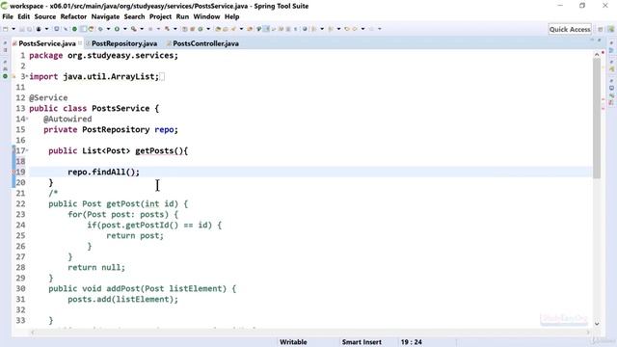Open the Search menu
This screenshot has width=617, height=347.
pyautogui.click(x=134, y=16)
